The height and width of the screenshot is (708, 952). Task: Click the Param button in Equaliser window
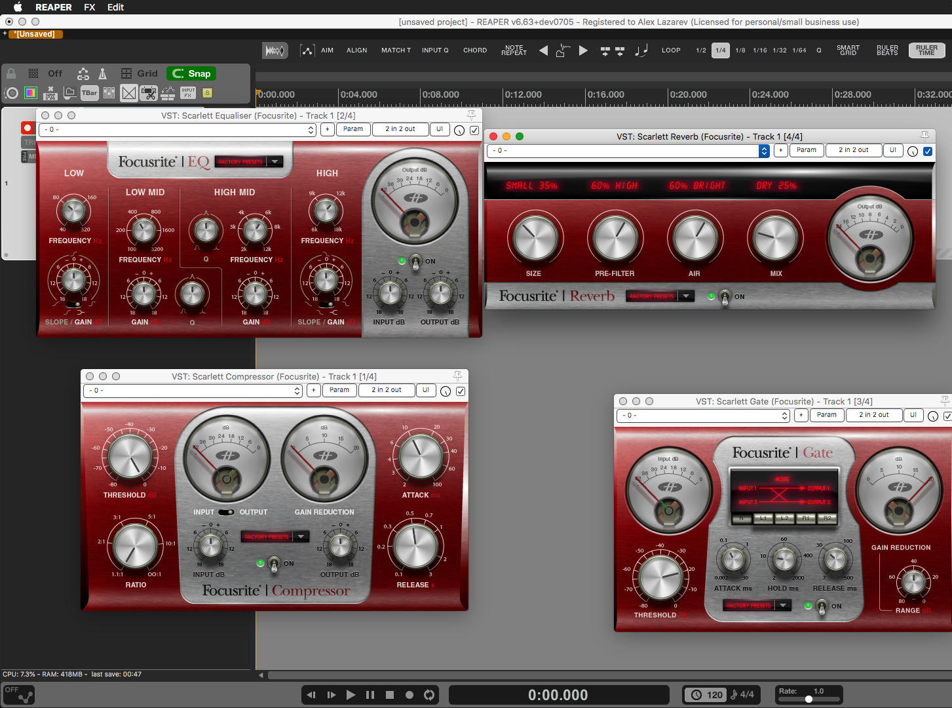[x=353, y=129]
